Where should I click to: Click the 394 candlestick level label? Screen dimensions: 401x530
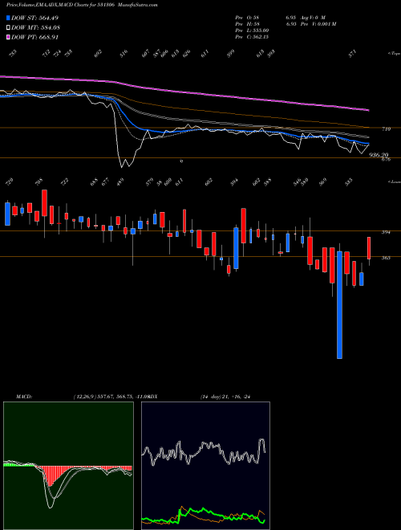[387, 233]
